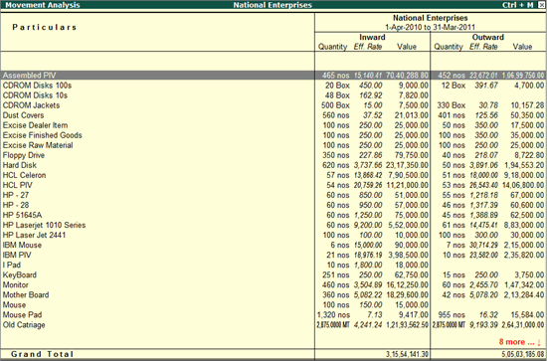Click CDROM Jackets outward quantity 330 Box
The height and width of the screenshot is (361, 547).
coord(451,105)
